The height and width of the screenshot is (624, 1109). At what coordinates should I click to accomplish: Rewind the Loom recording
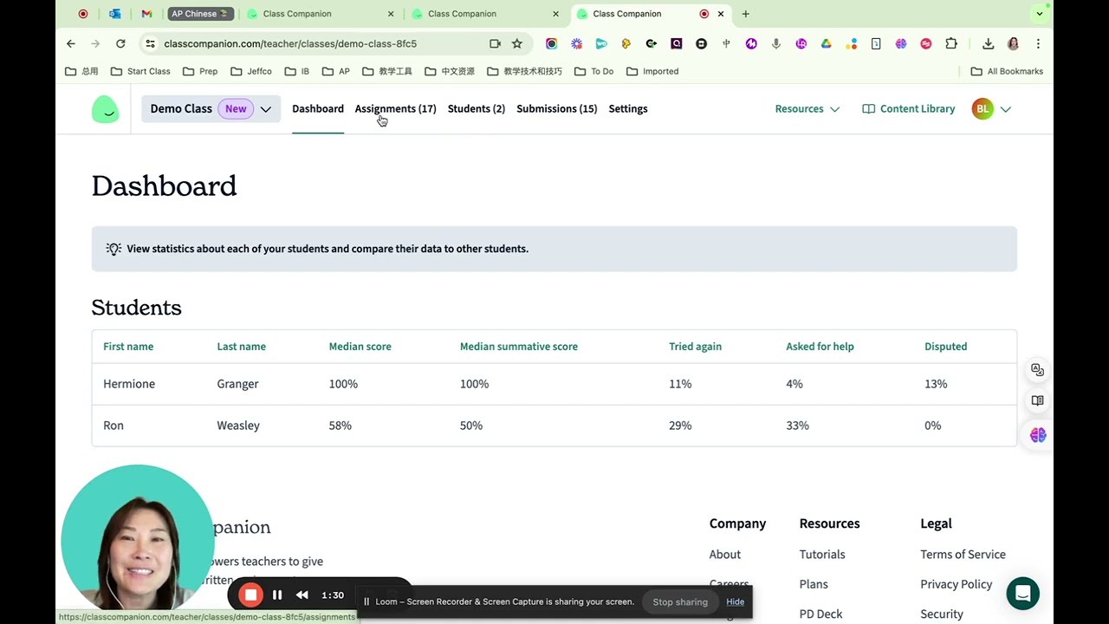pos(302,595)
